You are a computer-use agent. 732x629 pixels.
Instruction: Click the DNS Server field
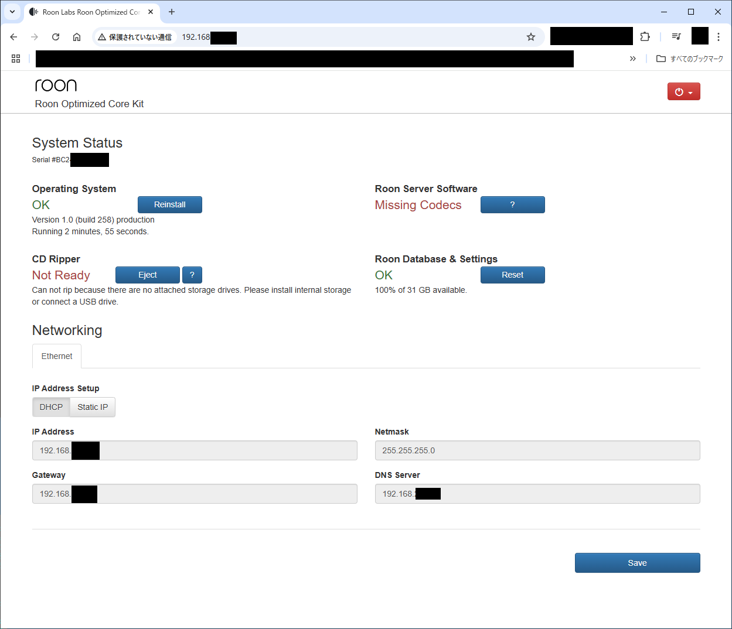point(537,494)
